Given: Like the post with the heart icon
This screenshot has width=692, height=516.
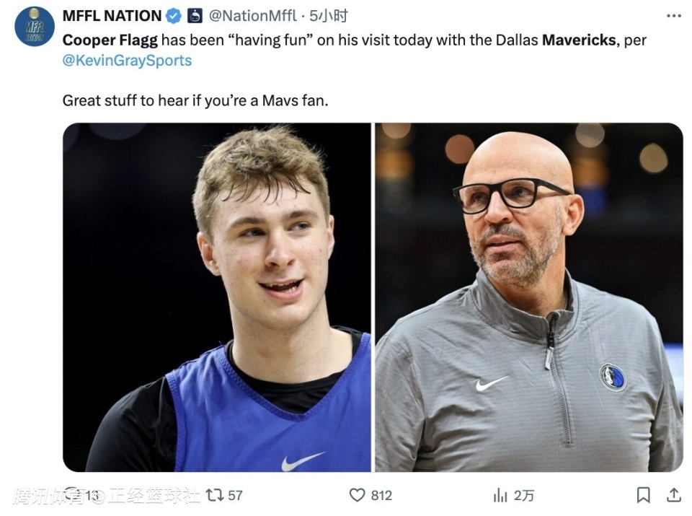Looking at the screenshot, I should pos(357,495).
